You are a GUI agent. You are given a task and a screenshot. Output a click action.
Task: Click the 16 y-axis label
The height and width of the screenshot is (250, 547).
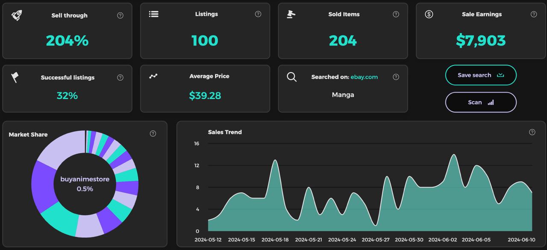click(x=197, y=144)
